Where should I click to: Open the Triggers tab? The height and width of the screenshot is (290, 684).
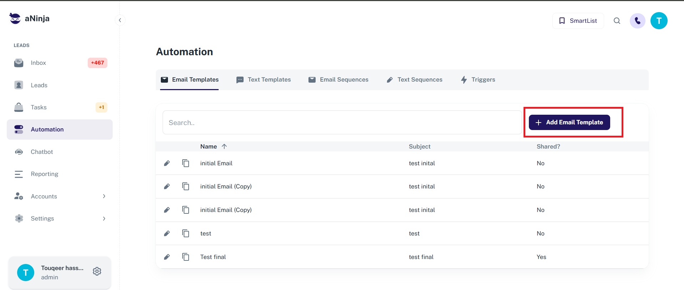click(478, 79)
